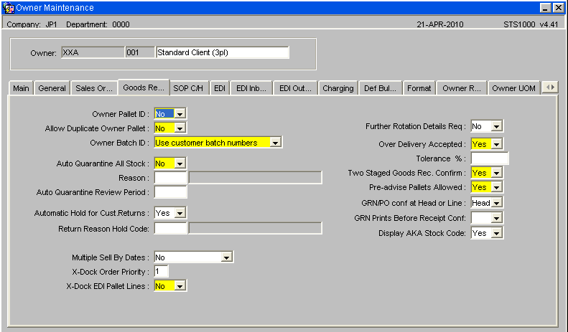Open the Sales Or... tab
Image resolution: width=568 pixels, height=332 pixels.
click(94, 88)
